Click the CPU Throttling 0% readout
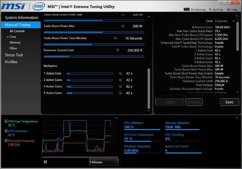Screen dimensions: 242x169 (167, 139)
